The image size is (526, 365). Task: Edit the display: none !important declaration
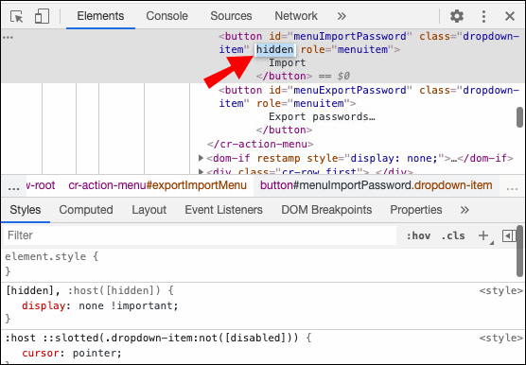99,305
